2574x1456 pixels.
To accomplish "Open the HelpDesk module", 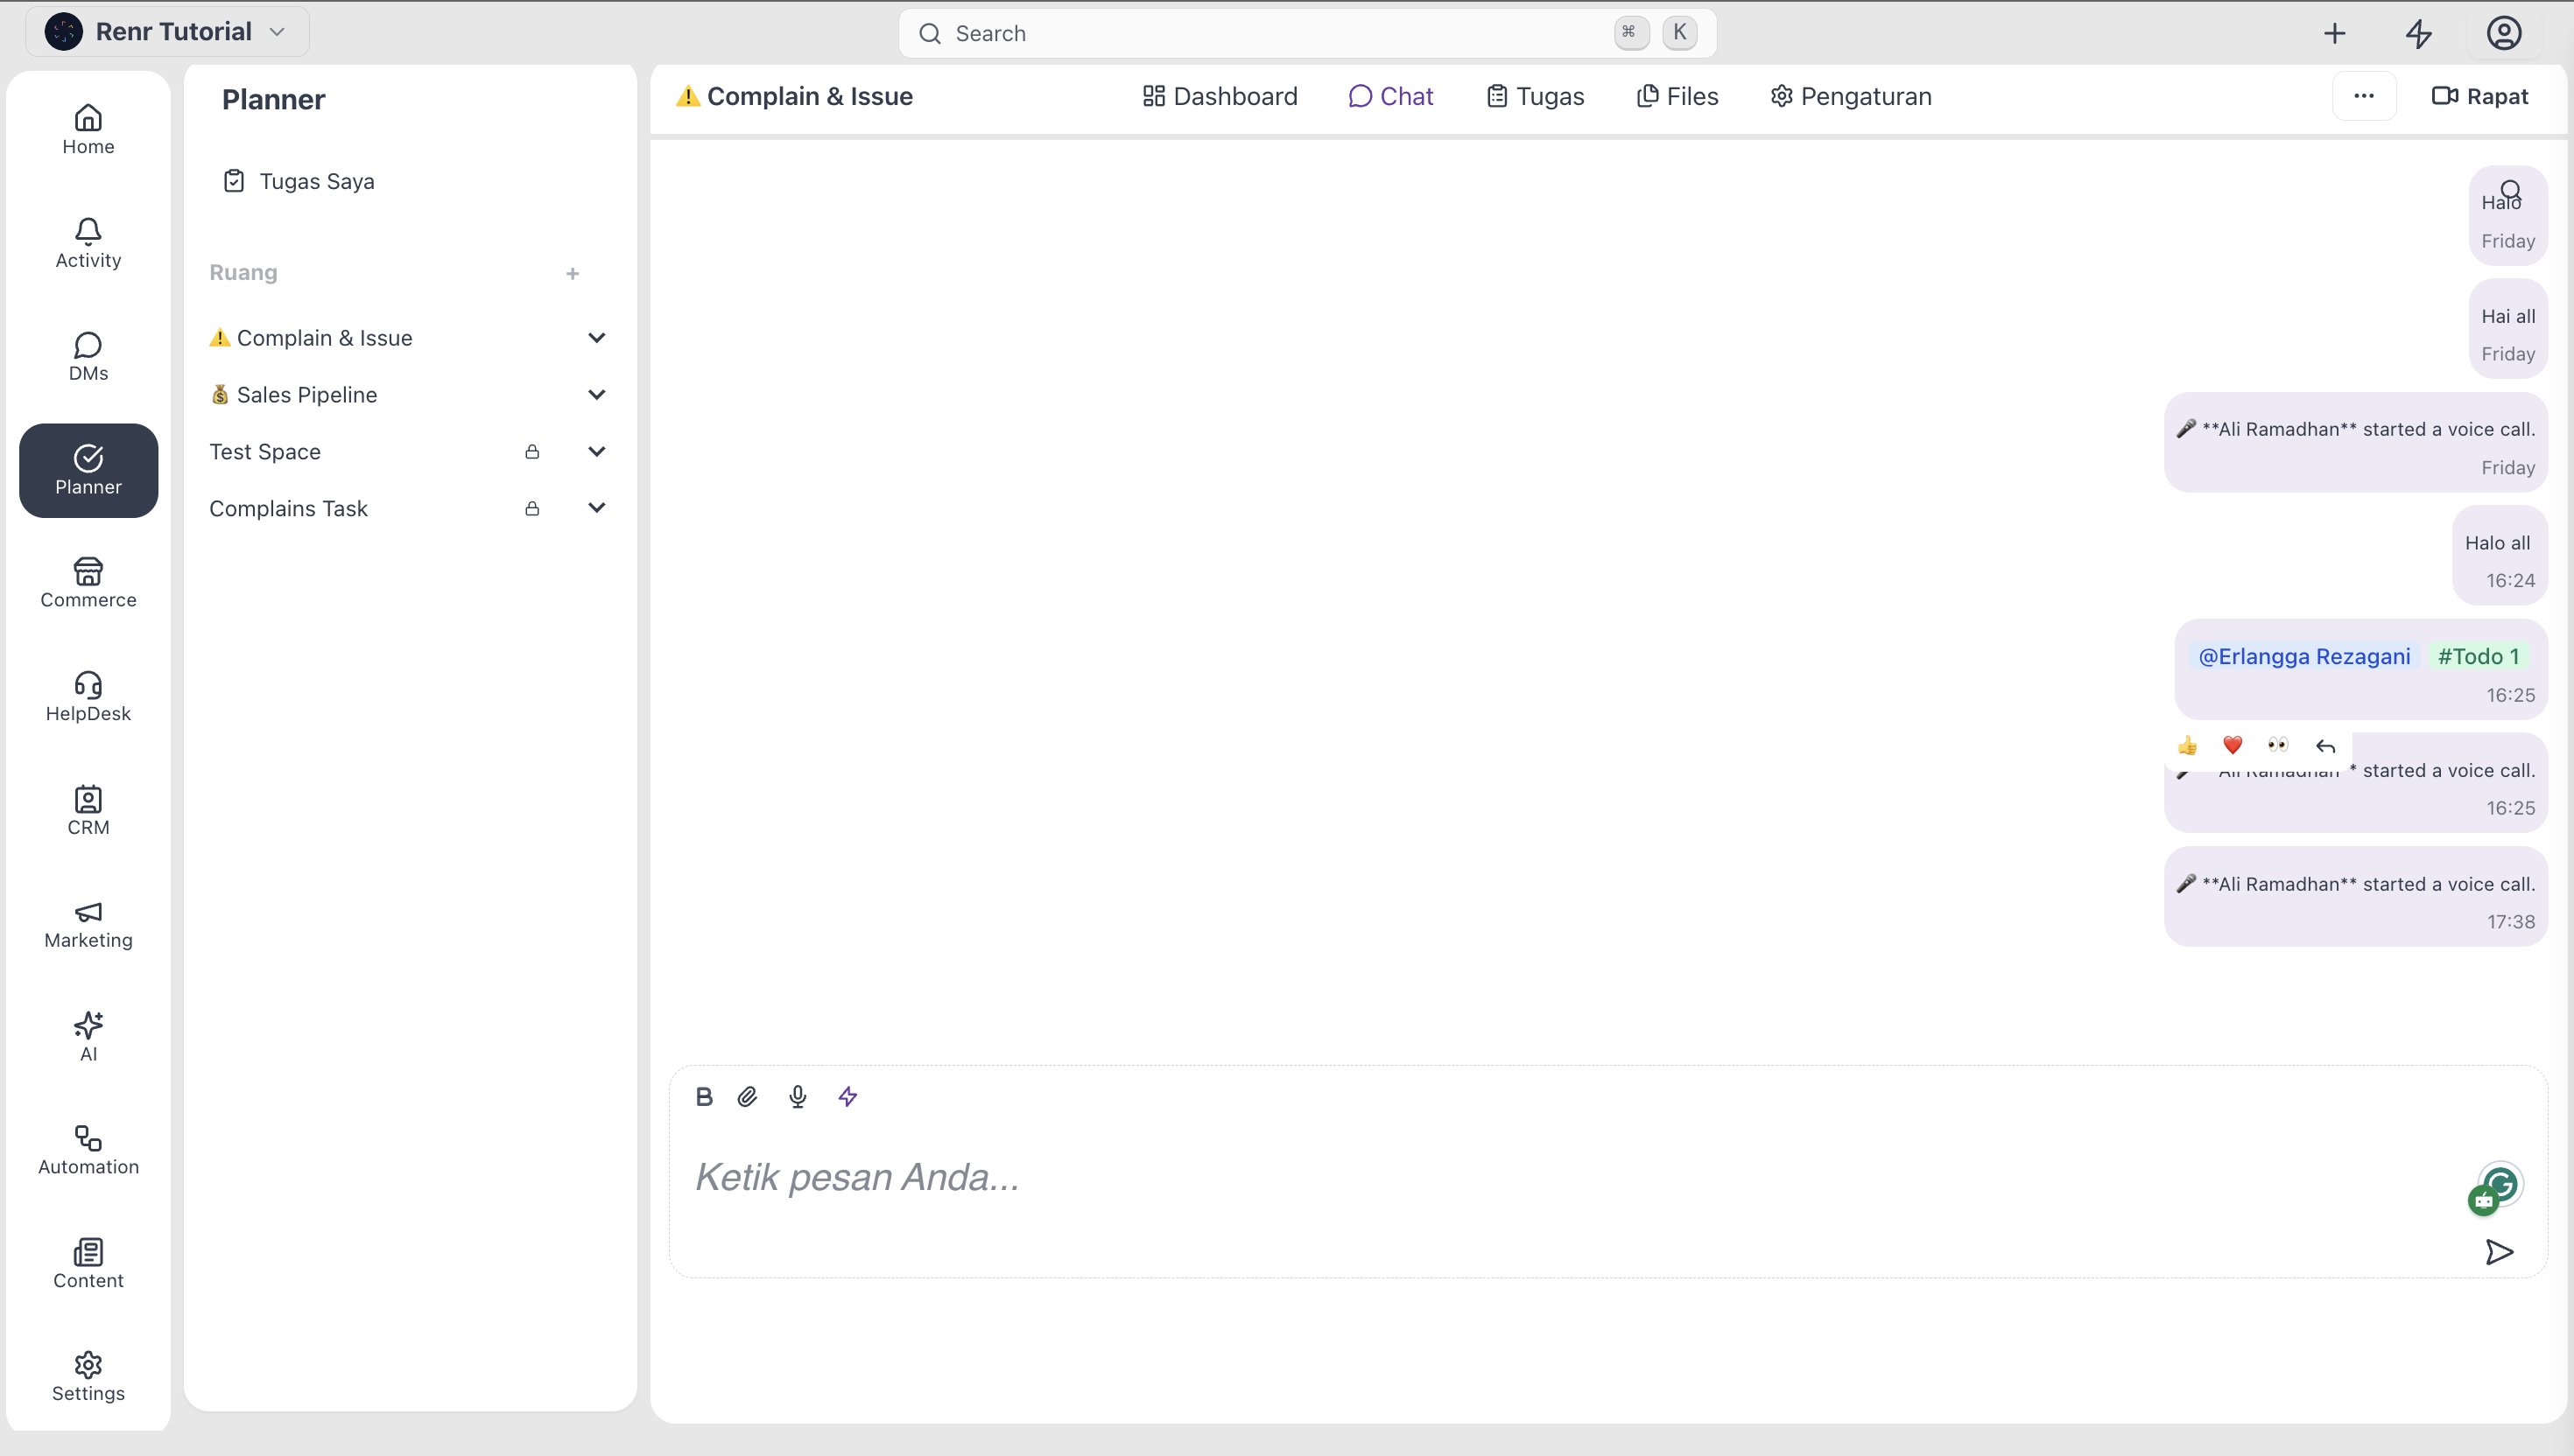I will (x=88, y=697).
